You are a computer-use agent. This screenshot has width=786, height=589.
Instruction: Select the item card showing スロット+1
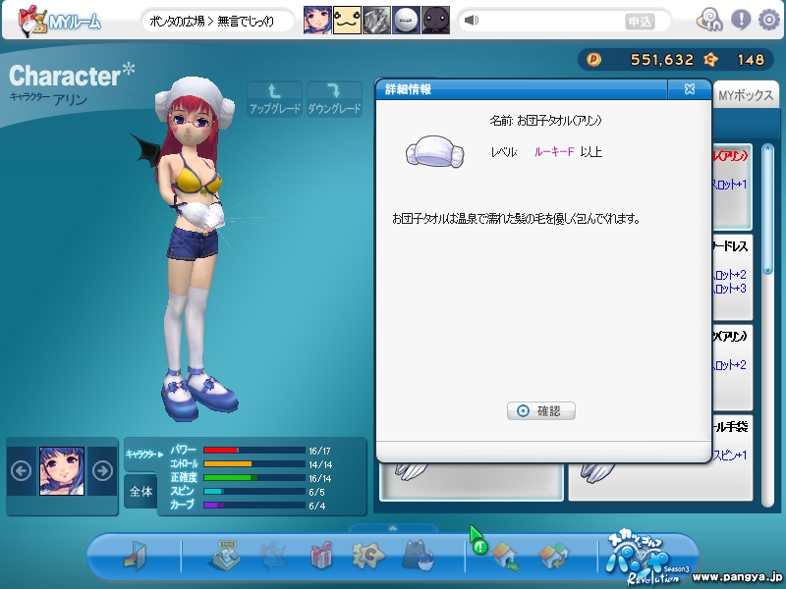click(x=732, y=187)
